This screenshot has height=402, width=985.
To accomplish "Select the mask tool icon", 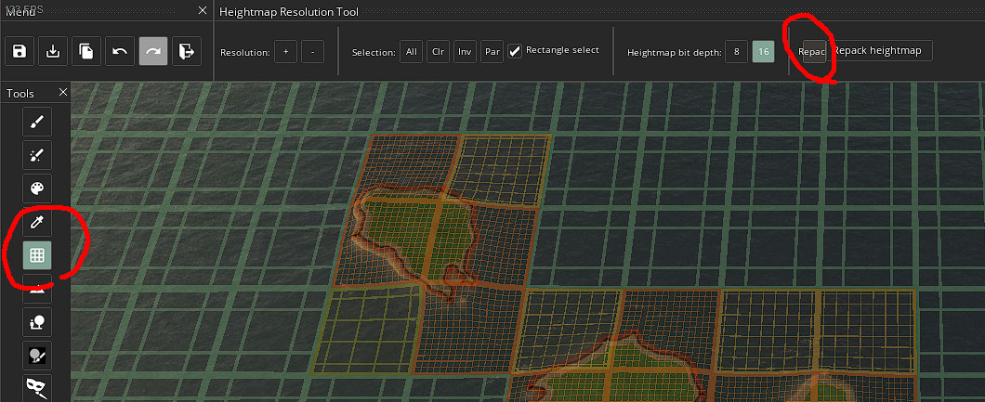I will [37, 387].
